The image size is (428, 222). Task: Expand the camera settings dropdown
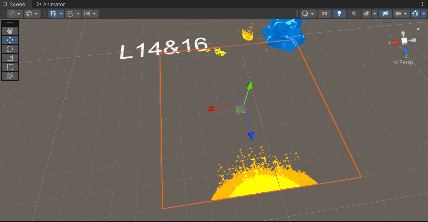tap(405, 13)
